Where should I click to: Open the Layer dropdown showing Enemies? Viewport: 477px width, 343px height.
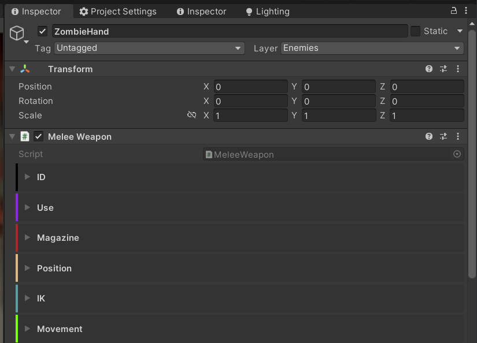point(372,48)
